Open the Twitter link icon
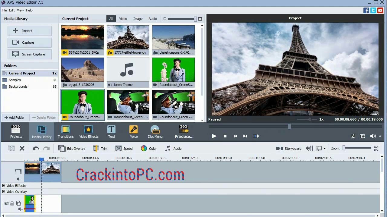The height and width of the screenshot is (217, 387). (x=373, y=10)
